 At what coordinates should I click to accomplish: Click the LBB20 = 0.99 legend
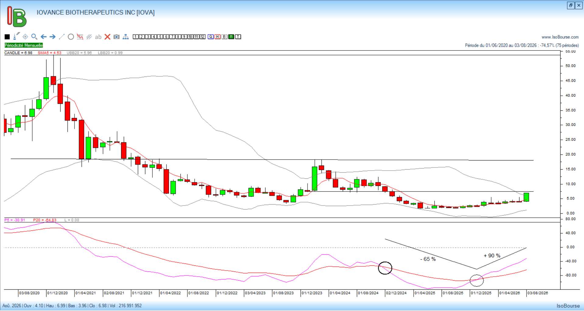point(110,53)
